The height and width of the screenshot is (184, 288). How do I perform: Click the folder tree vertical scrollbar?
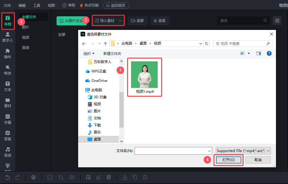coord(121,109)
